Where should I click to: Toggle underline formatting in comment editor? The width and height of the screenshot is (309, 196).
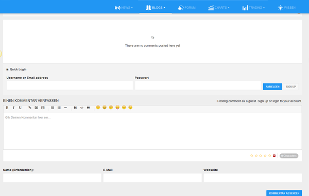20,108
